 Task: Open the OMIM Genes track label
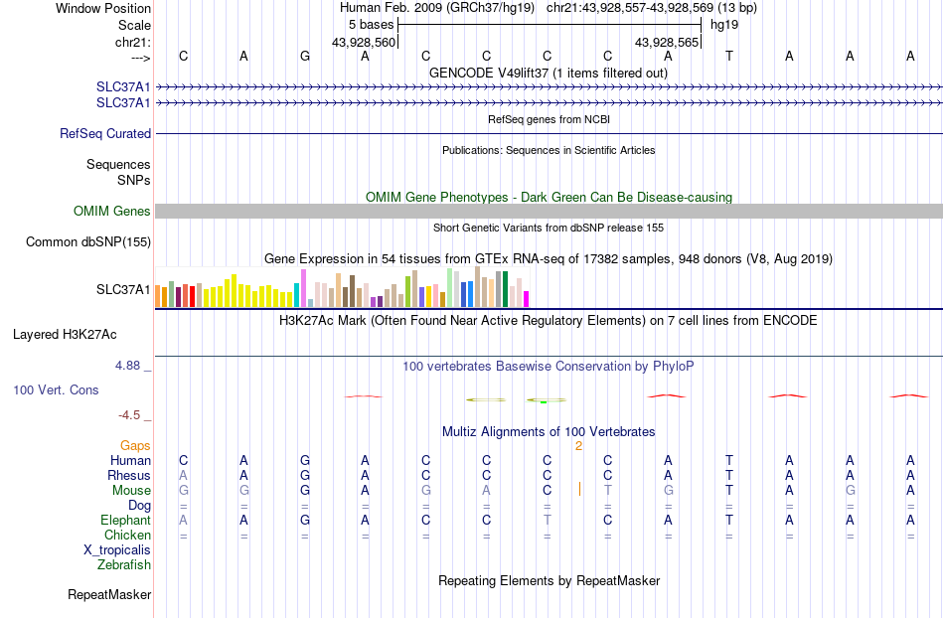click(112, 212)
